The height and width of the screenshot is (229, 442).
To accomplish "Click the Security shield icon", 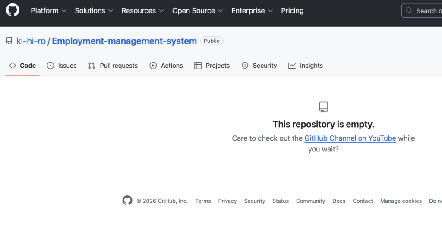I will (x=245, y=66).
